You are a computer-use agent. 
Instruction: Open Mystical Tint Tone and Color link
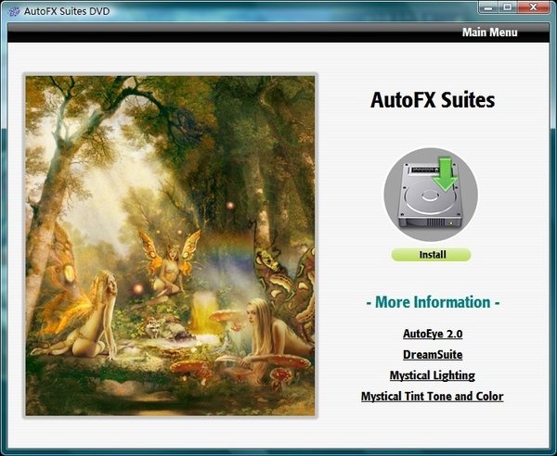433,396
